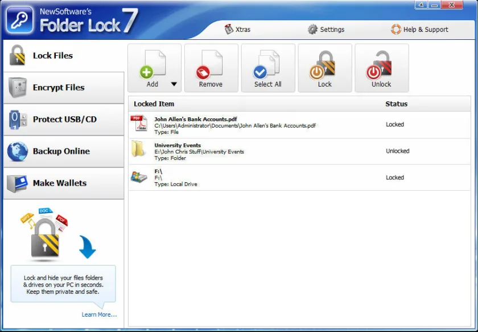The height and width of the screenshot is (332, 478).
Task: Click the Status column header
Action: pos(396,104)
